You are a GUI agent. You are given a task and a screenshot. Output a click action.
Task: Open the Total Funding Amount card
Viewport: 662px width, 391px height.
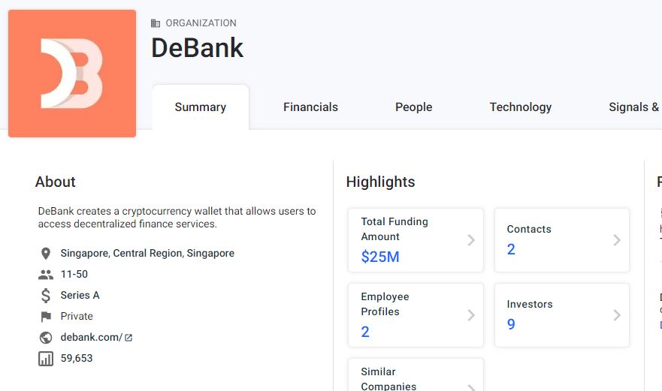(416, 240)
